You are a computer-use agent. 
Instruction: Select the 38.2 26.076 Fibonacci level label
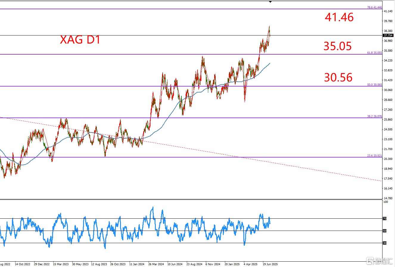click(374, 116)
